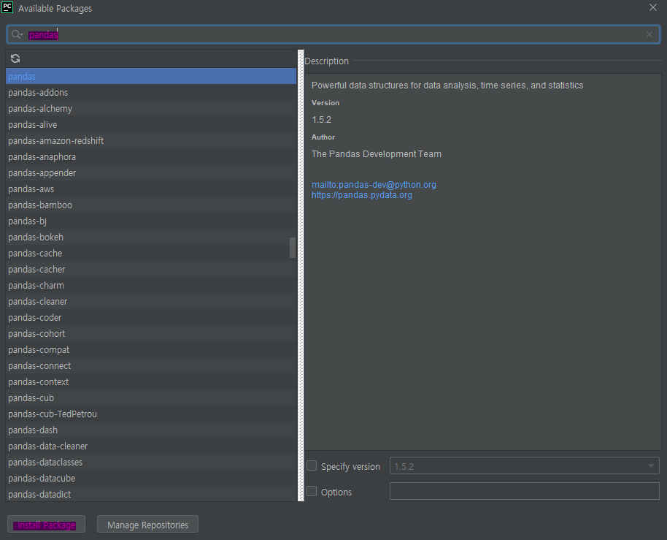Select pandas-cub-TedPetrou package

click(151, 414)
